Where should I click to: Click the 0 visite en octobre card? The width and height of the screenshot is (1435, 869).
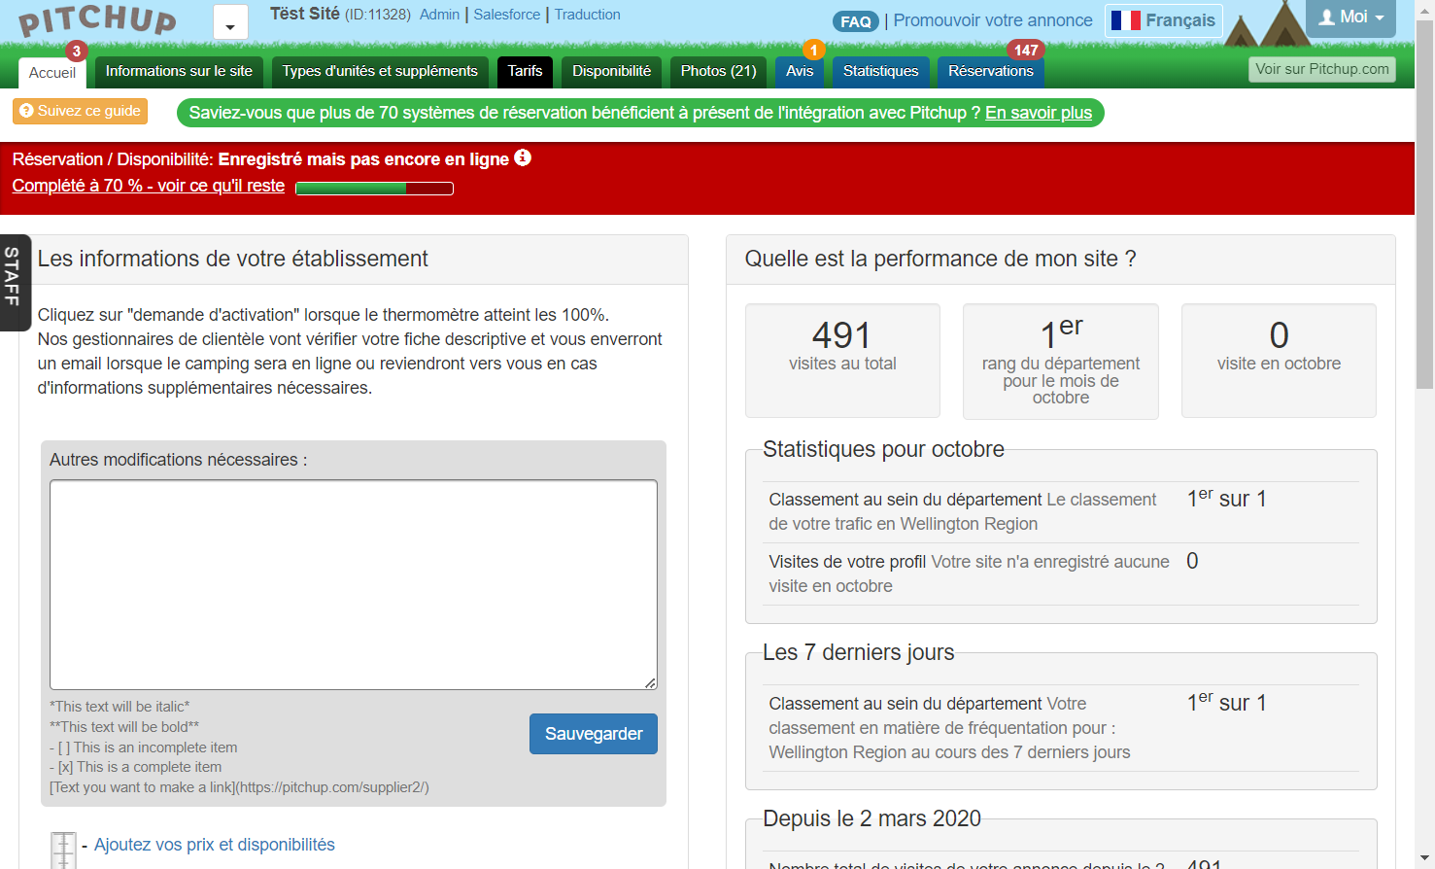click(x=1279, y=361)
